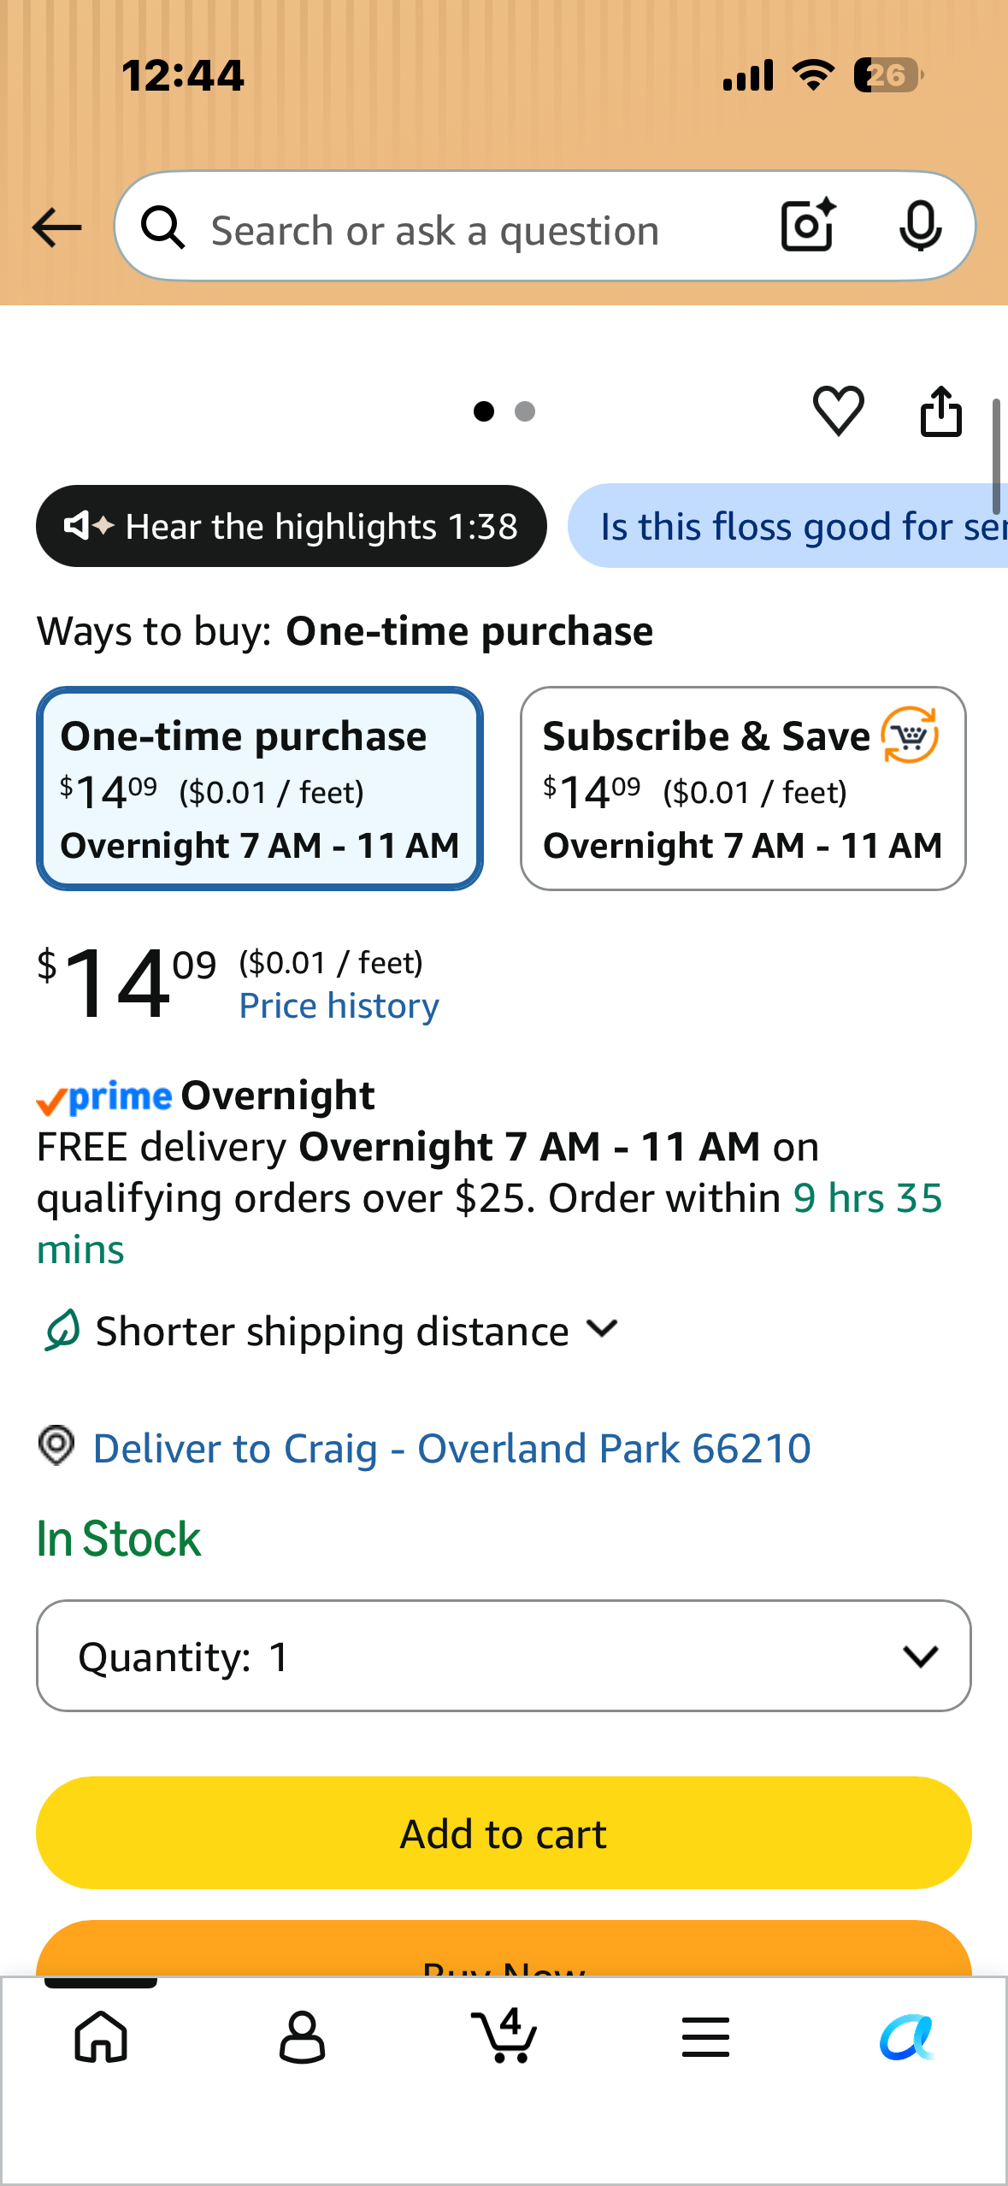This screenshot has width=1008, height=2186.
Task: Add item to wishlist heart icon
Action: [838, 411]
